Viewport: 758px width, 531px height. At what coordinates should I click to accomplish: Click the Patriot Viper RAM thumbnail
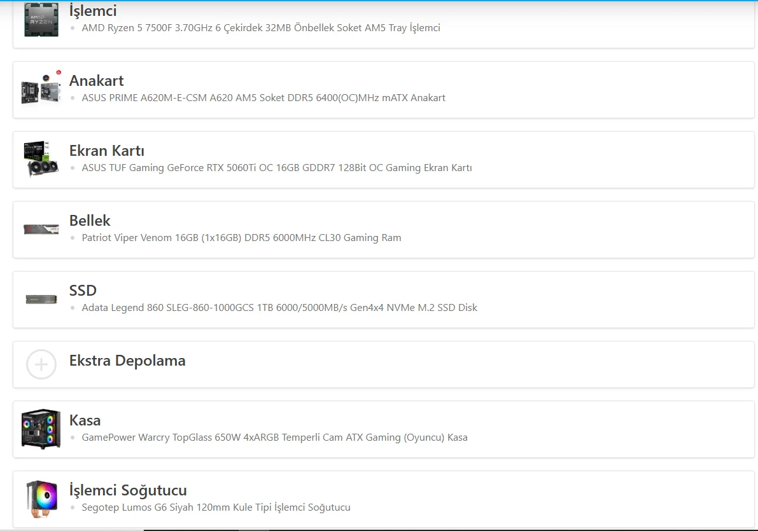[x=41, y=229]
